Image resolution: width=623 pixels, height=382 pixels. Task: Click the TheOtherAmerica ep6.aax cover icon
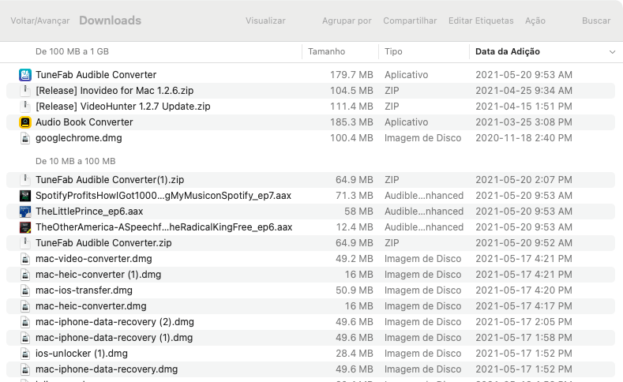coord(25,227)
